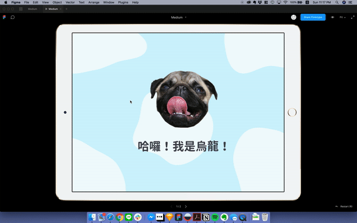Click the pug dog image in prototype
The image size is (357, 223).
(x=184, y=99)
